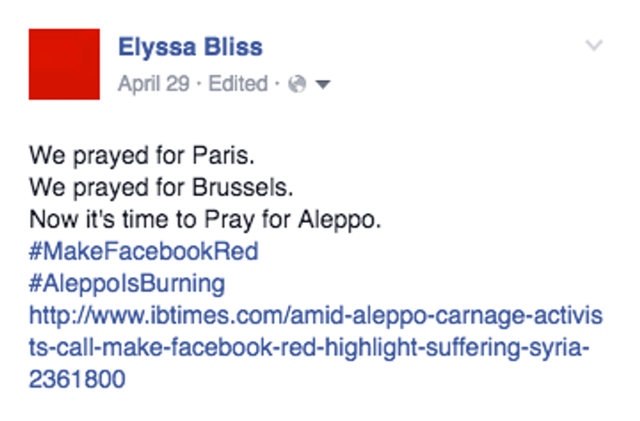Click the word Brussels in the post
Screen dimensions: 640x421
tap(242, 188)
